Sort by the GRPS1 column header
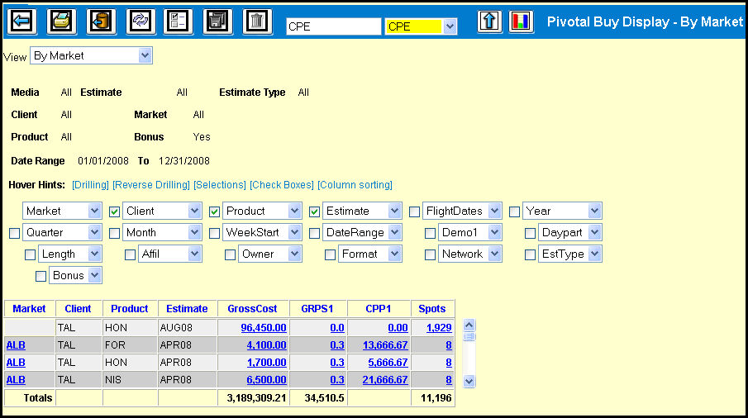The height and width of the screenshot is (418, 748). point(317,308)
